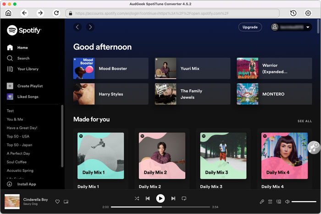Open lyrics microphone icon
The image size is (321, 214).
[262, 202]
